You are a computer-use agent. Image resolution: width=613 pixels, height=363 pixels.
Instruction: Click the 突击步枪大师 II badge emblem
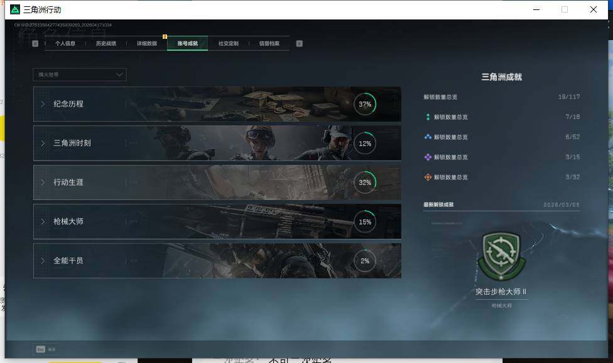pyautogui.click(x=501, y=257)
